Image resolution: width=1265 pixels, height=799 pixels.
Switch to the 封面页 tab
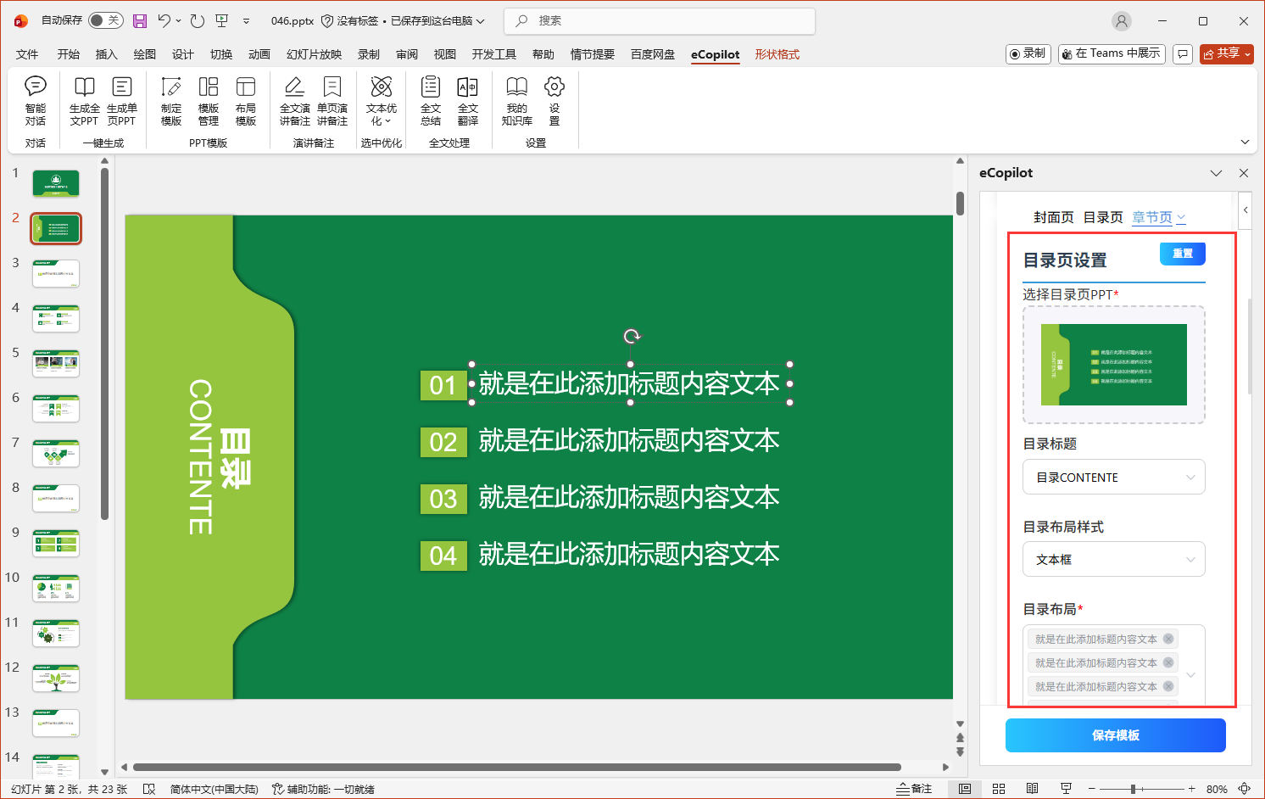point(1053,217)
